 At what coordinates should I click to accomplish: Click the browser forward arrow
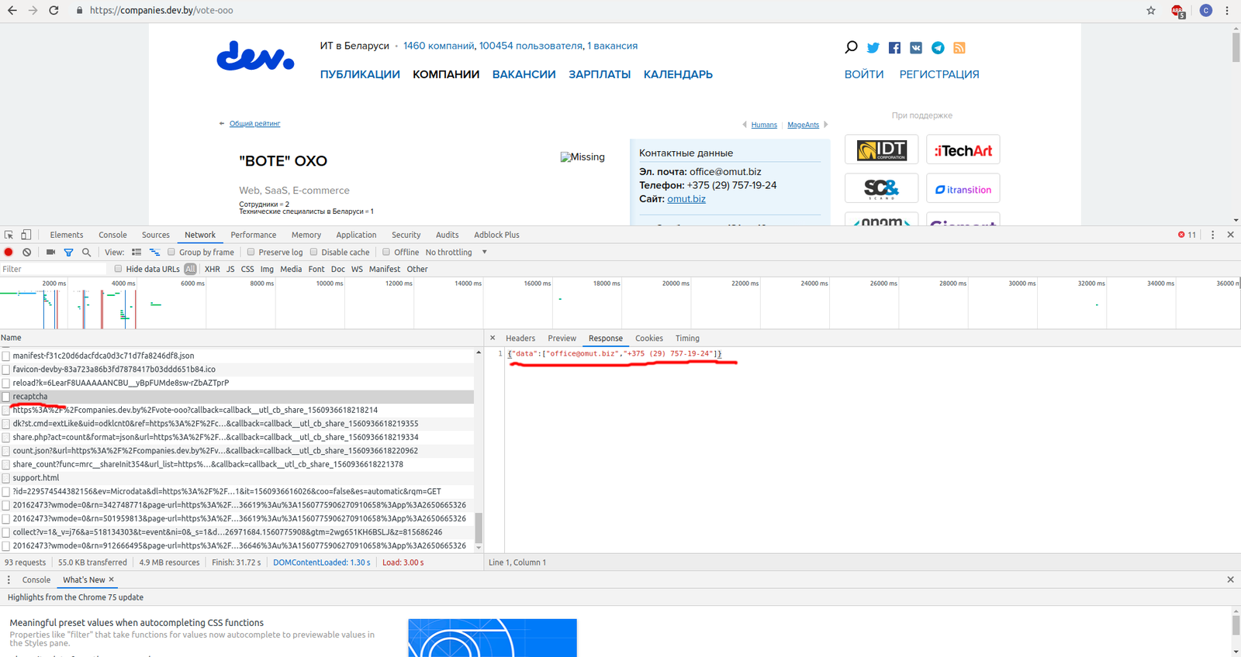tap(33, 10)
